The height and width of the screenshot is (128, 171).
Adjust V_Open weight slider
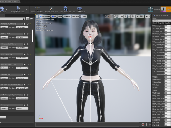(168, 77)
